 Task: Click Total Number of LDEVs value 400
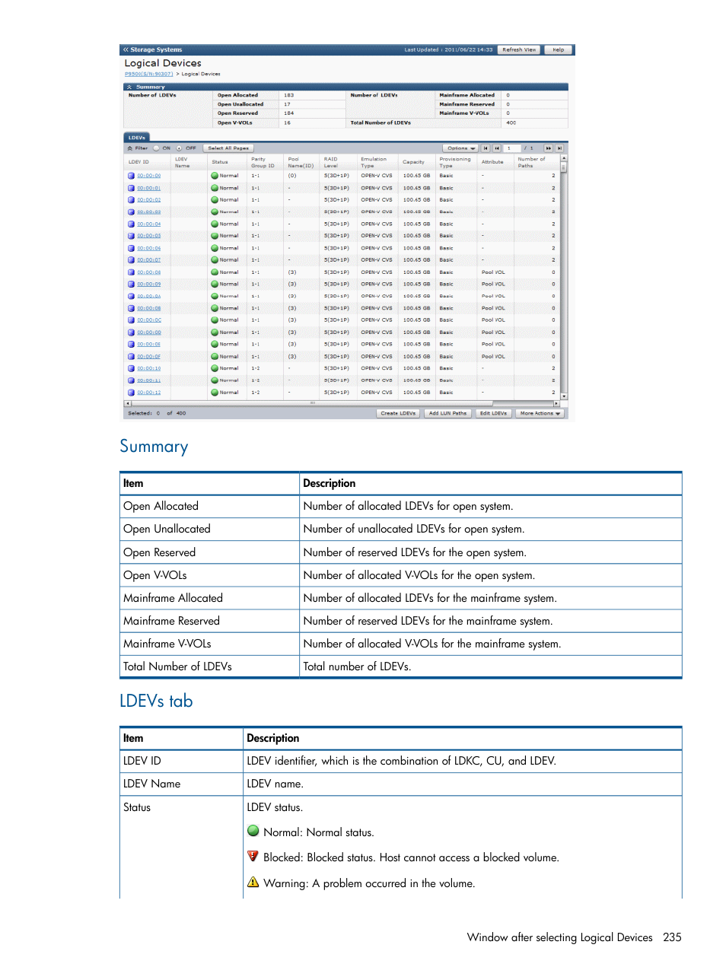pos(511,122)
